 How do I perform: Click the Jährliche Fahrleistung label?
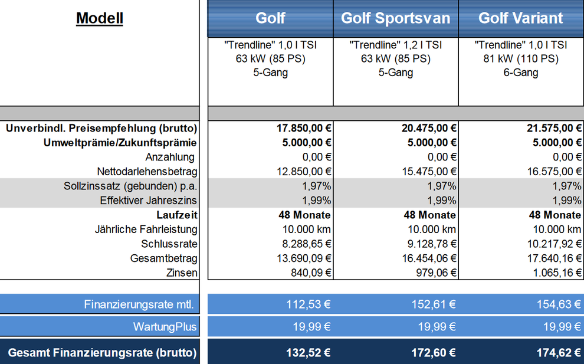[146, 229]
